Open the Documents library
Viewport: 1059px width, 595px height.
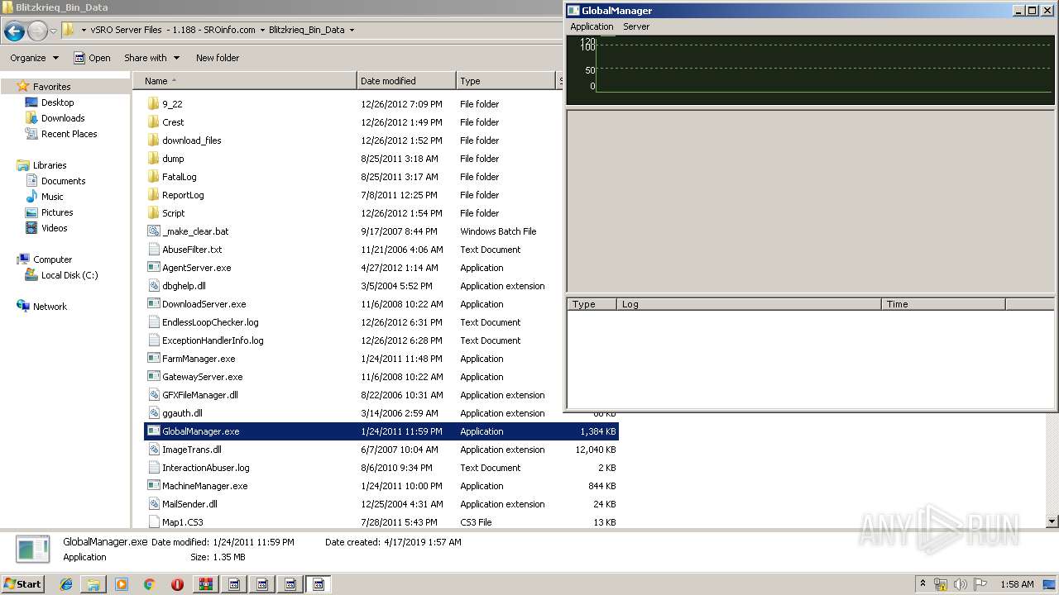pos(63,181)
